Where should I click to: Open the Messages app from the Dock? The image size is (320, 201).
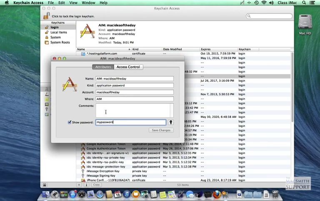190,194
